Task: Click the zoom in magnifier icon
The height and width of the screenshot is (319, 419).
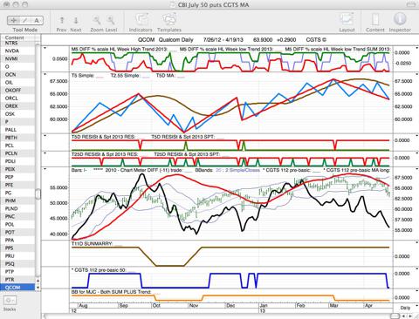Action: (111, 20)
